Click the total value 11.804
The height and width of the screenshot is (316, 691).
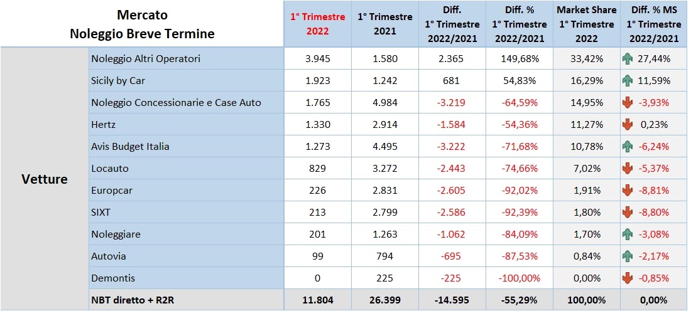317,300
